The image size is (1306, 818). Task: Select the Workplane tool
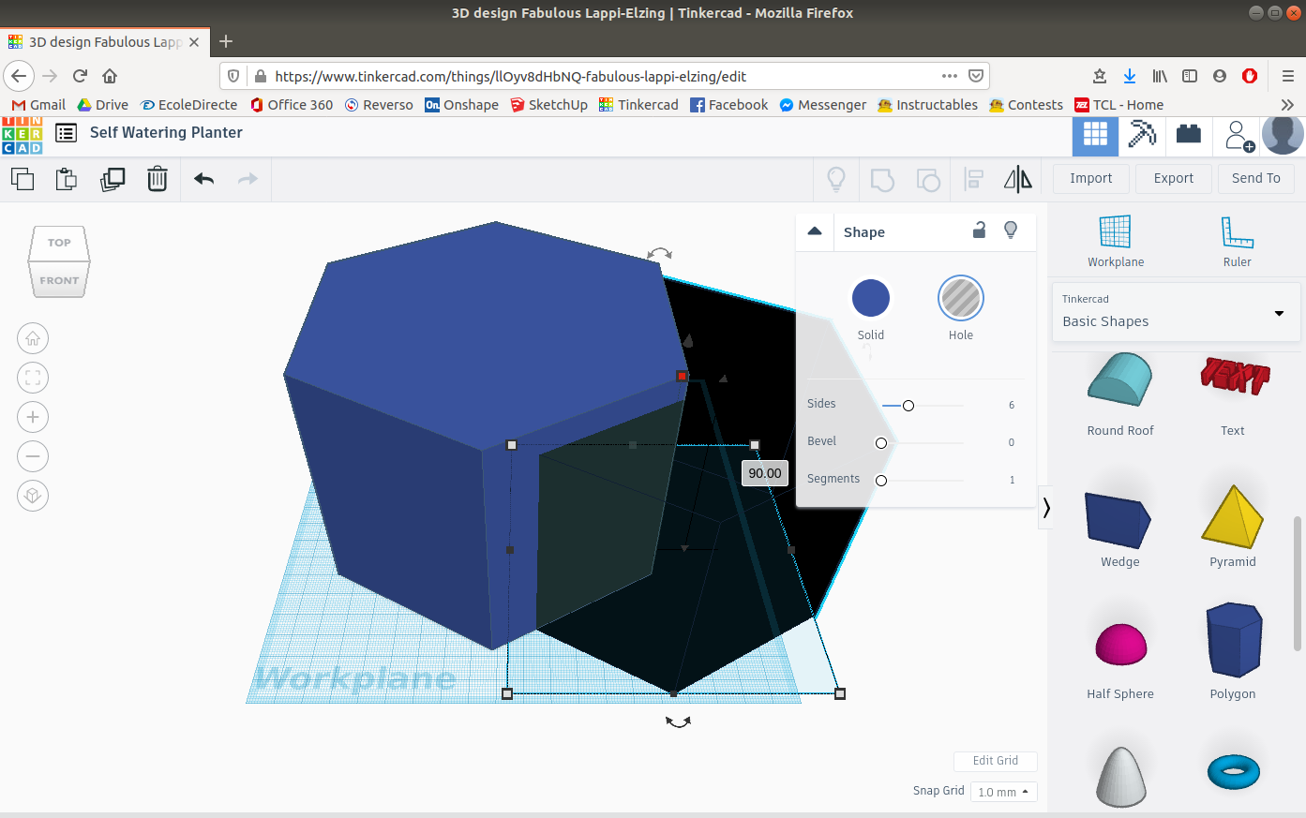[1116, 241]
